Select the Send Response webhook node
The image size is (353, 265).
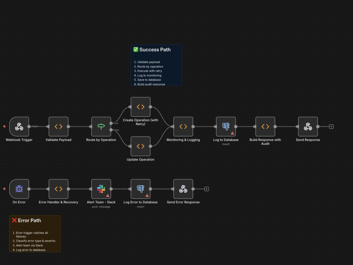[308, 126]
